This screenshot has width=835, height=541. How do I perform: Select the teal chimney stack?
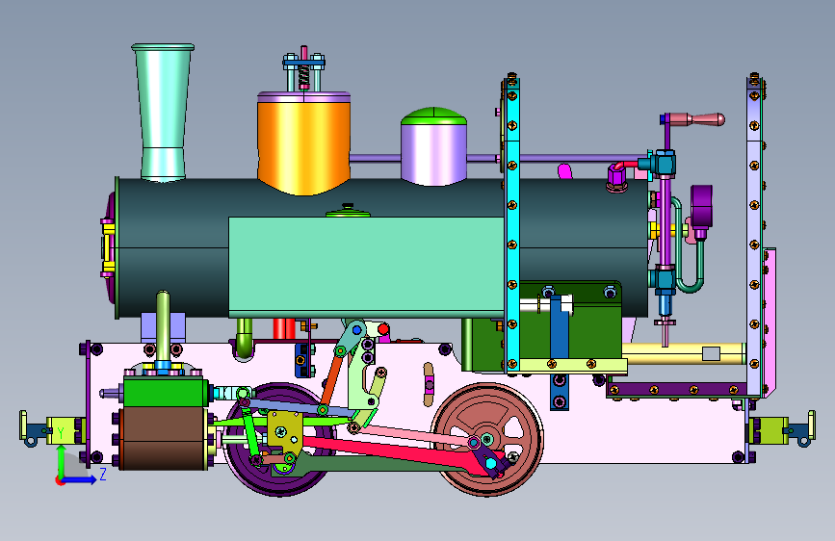click(x=163, y=112)
